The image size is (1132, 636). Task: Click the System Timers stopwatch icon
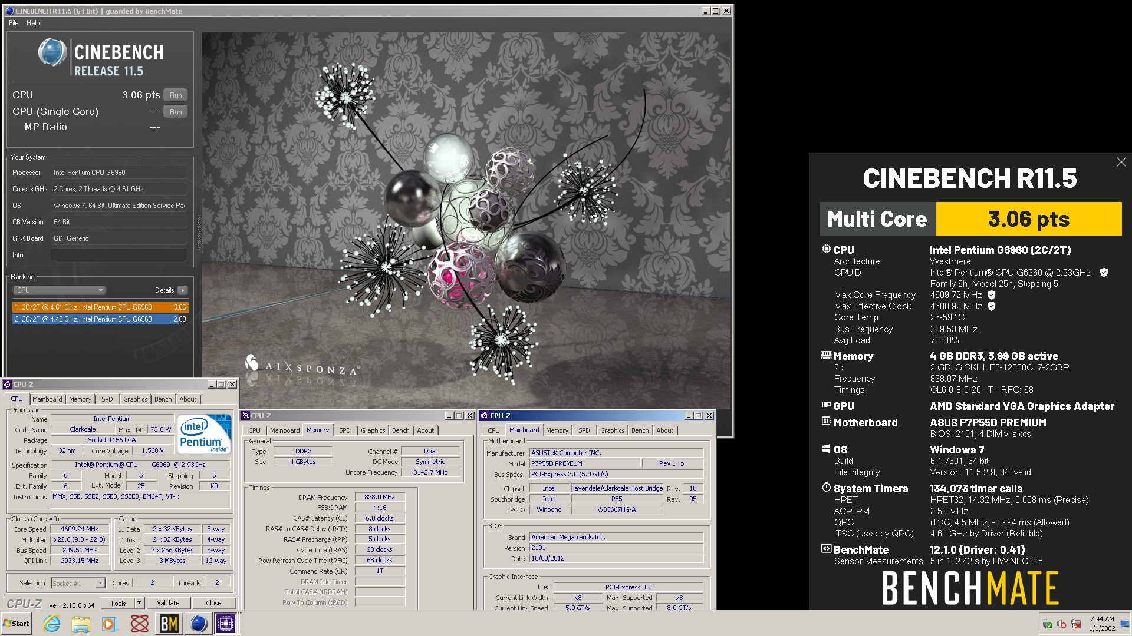(826, 488)
